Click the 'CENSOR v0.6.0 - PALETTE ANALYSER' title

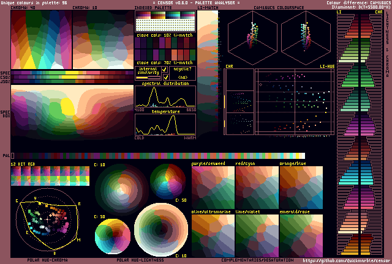[196, 2]
